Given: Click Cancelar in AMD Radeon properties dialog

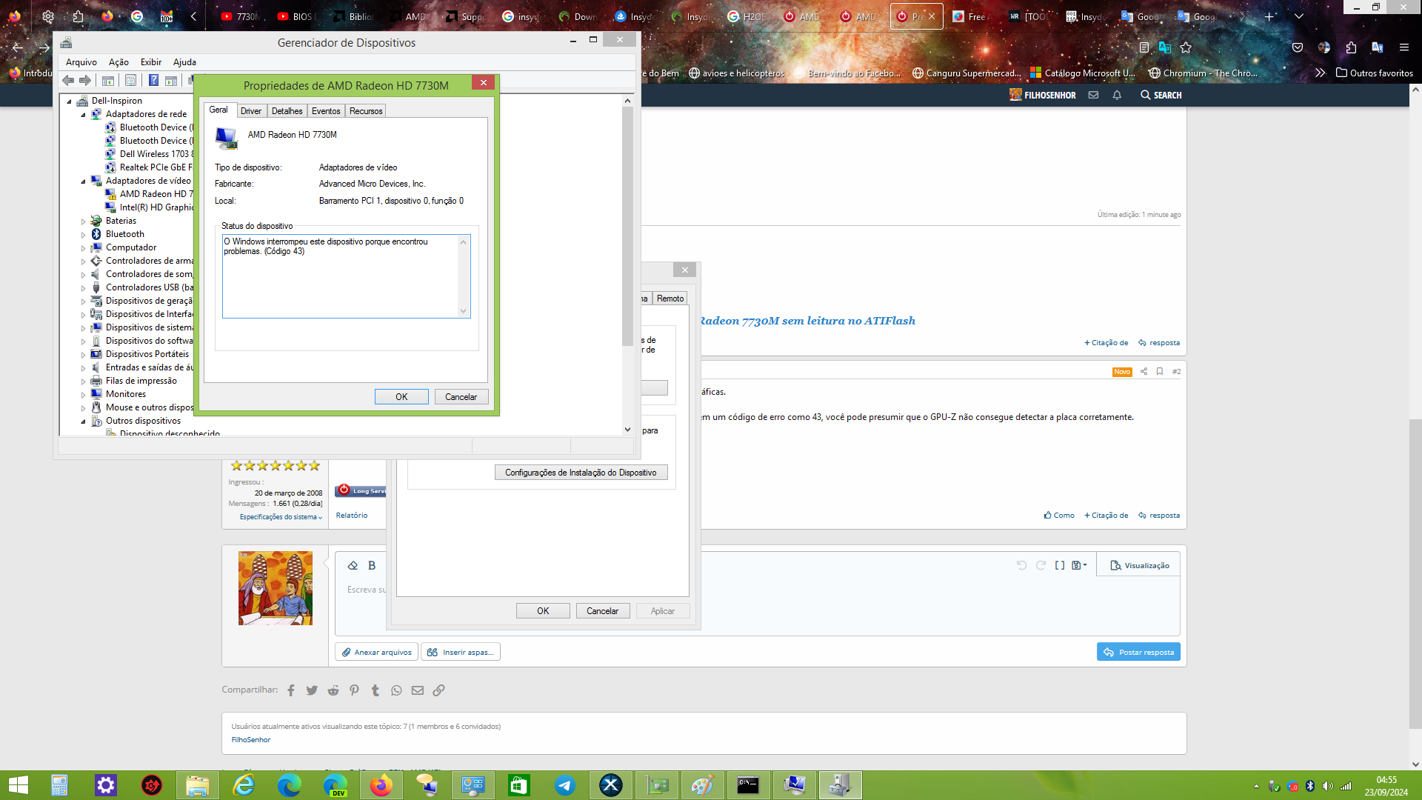Looking at the screenshot, I should [461, 397].
